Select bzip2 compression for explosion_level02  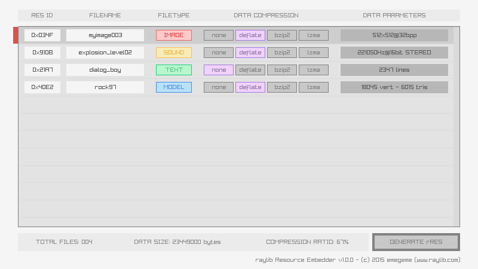(281, 53)
